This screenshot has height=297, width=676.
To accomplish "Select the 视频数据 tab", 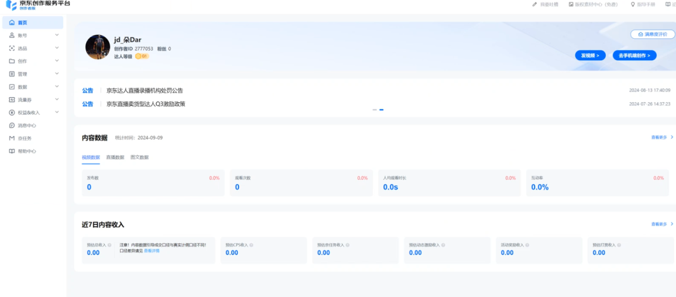I will click(x=91, y=157).
